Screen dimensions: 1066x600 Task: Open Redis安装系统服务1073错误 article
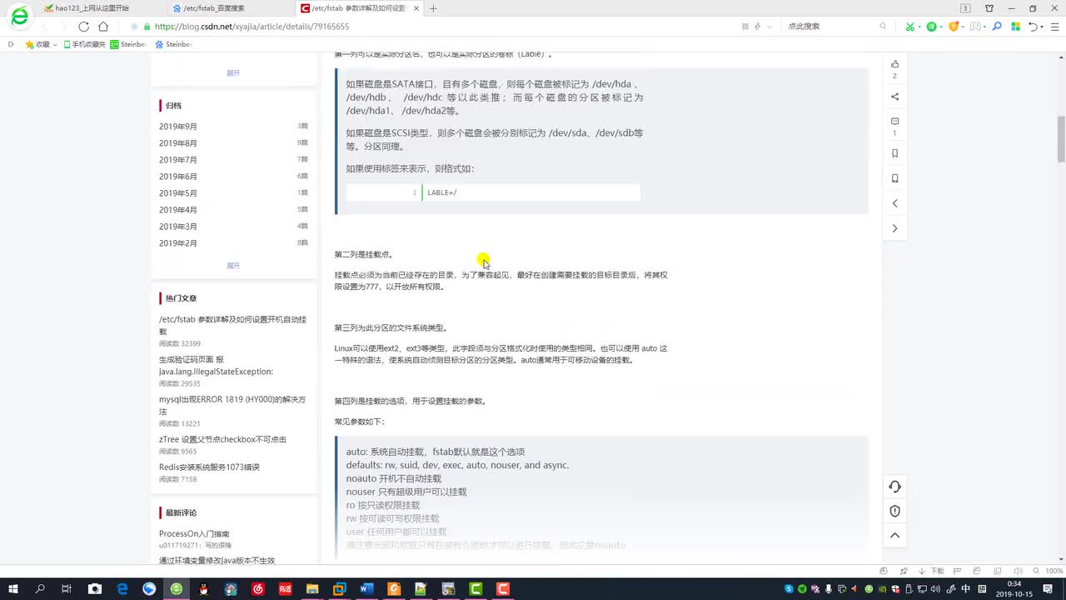tap(209, 467)
